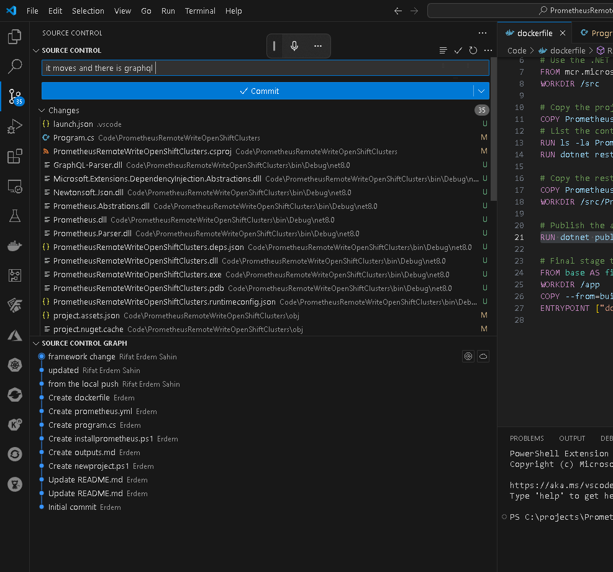Select the 'Create dockerfile' commit

tap(262, 397)
